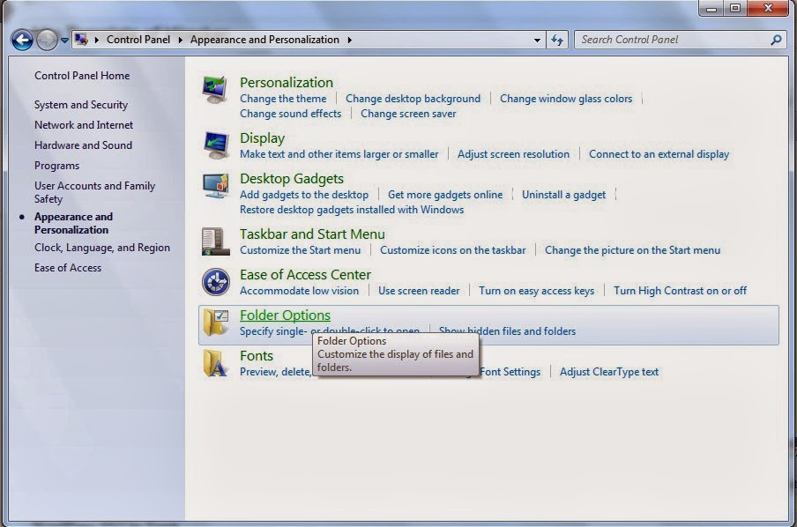Click the Ease of Access Center icon
797x527 pixels.
(215, 281)
